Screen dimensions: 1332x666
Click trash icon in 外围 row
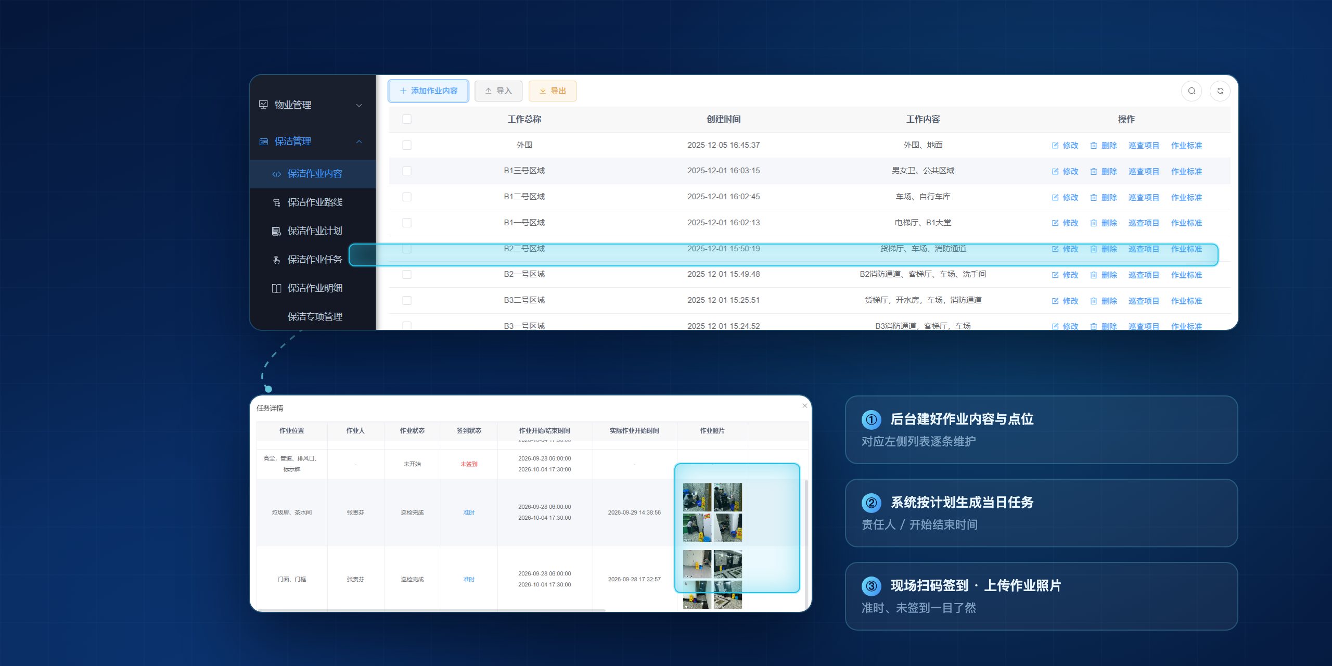[x=1094, y=146]
